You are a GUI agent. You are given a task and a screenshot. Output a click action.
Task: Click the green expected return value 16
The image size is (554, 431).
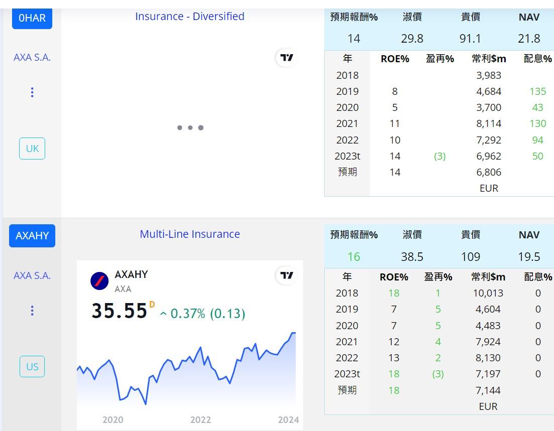(354, 257)
